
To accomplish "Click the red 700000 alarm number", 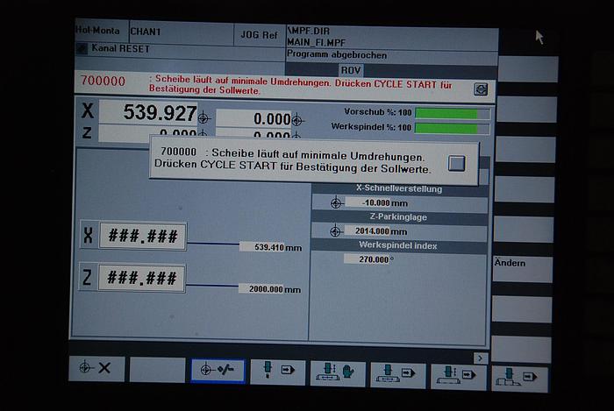I will tap(103, 81).
